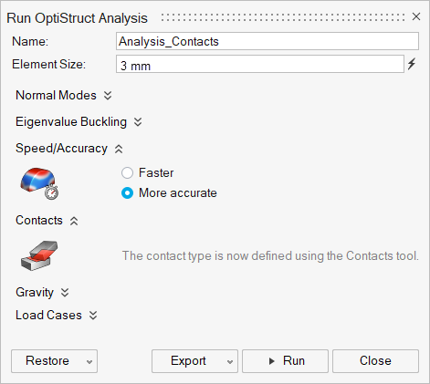This screenshot has width=430, height=384.
Task: Start the analysis with Run button
Action: (285, 361)
